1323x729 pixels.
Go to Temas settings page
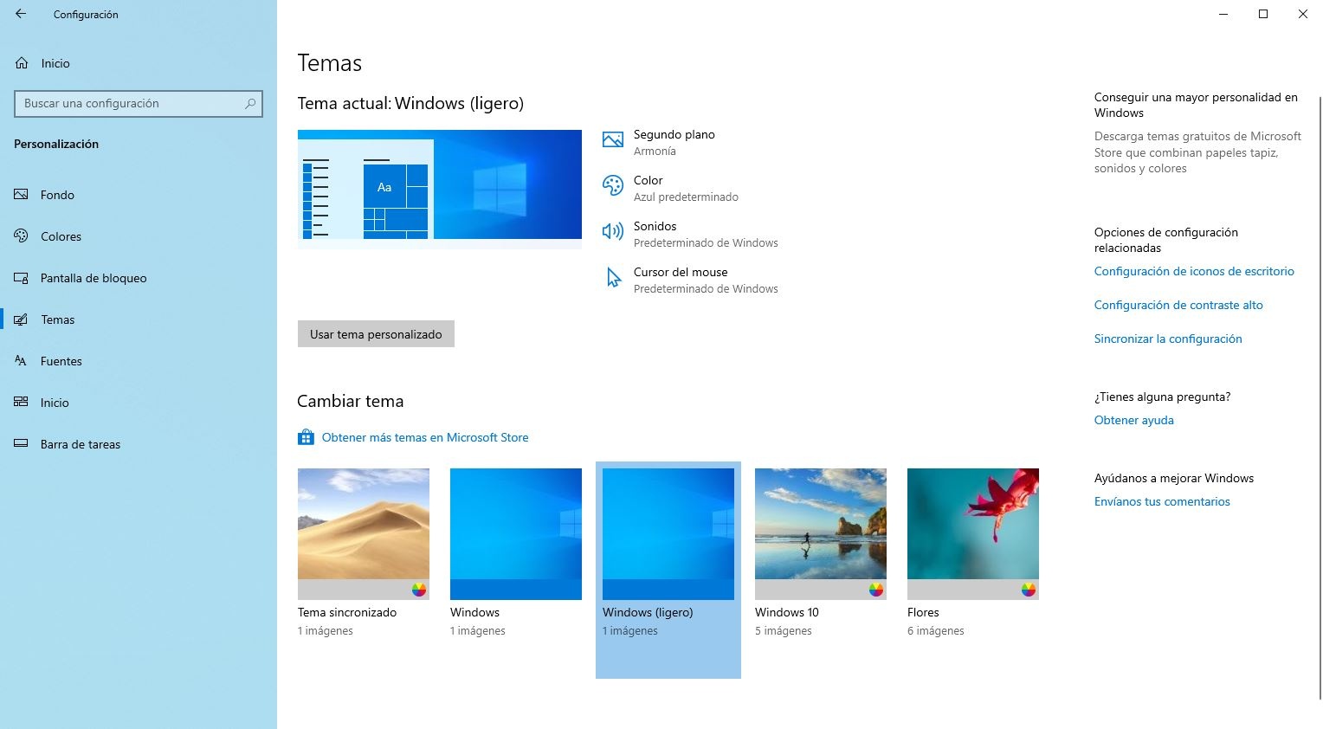139,319
